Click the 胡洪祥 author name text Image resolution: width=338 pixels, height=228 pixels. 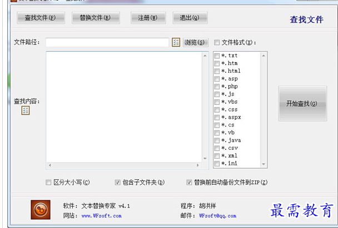tap(207, 206)
